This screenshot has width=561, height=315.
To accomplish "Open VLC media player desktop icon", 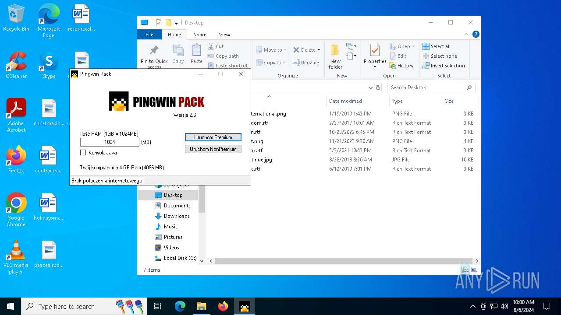I will [x=16, y=250].
